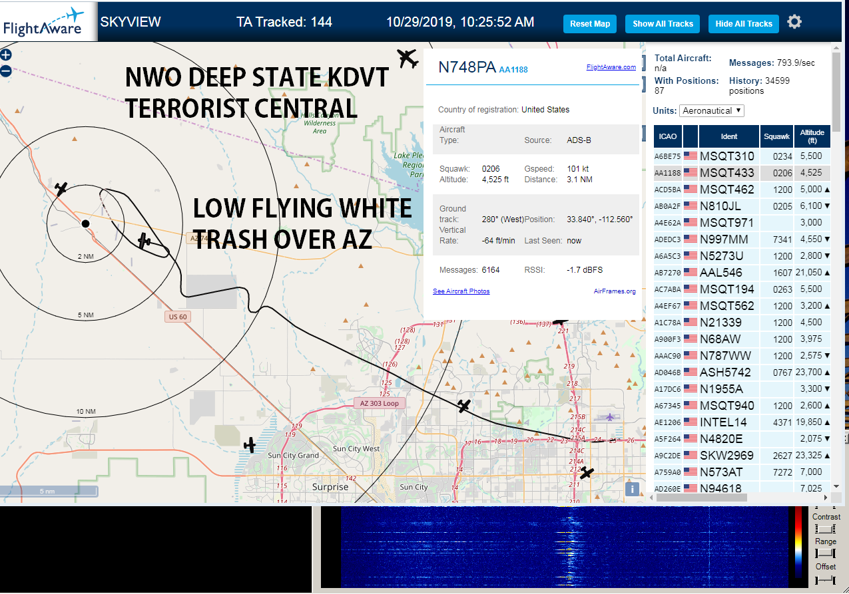Image resolution: width=849 pixels, height=594 pixels.
Task: Open the AirFrames.org link
Action: (x=615, y=291)
